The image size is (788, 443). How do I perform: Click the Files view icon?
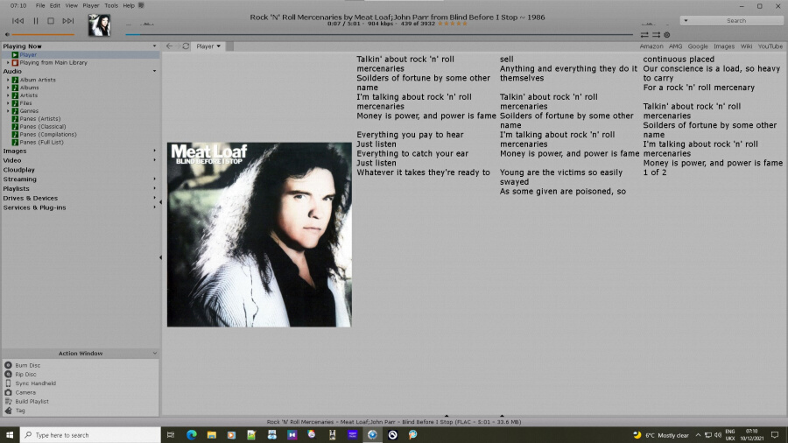click(x=15, y=103)
